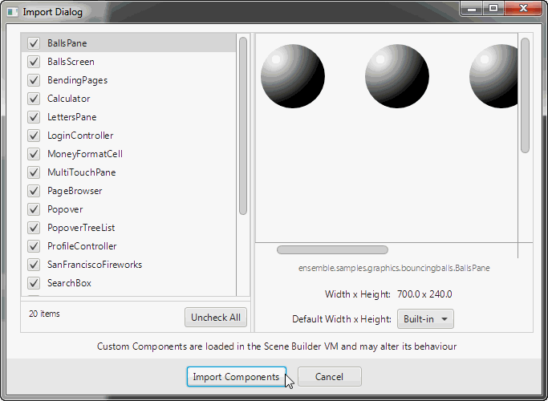
Task: Toggle the ProfileController checkbox
Action: click(x=34, y=246)
